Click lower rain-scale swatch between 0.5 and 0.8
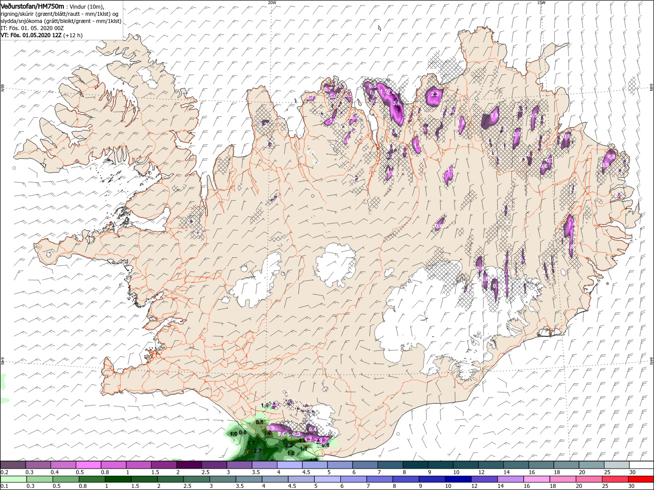The image size is (654, 490). 66,479
